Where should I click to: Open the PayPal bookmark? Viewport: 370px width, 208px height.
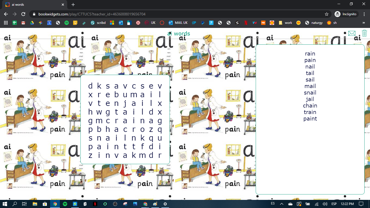[203, 23]
